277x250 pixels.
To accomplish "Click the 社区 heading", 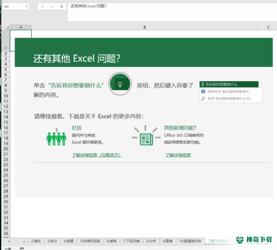I will pyautogui.click(x=76, y=127).
